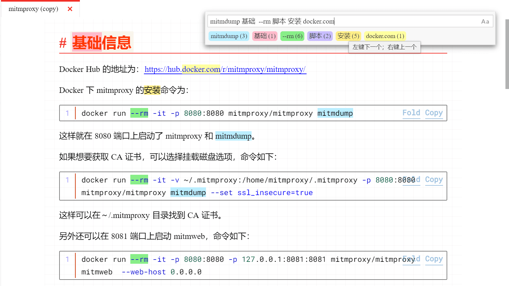
Task: Click the highlighted mitmdump in first code block
Action: click(x=335, y=113)
